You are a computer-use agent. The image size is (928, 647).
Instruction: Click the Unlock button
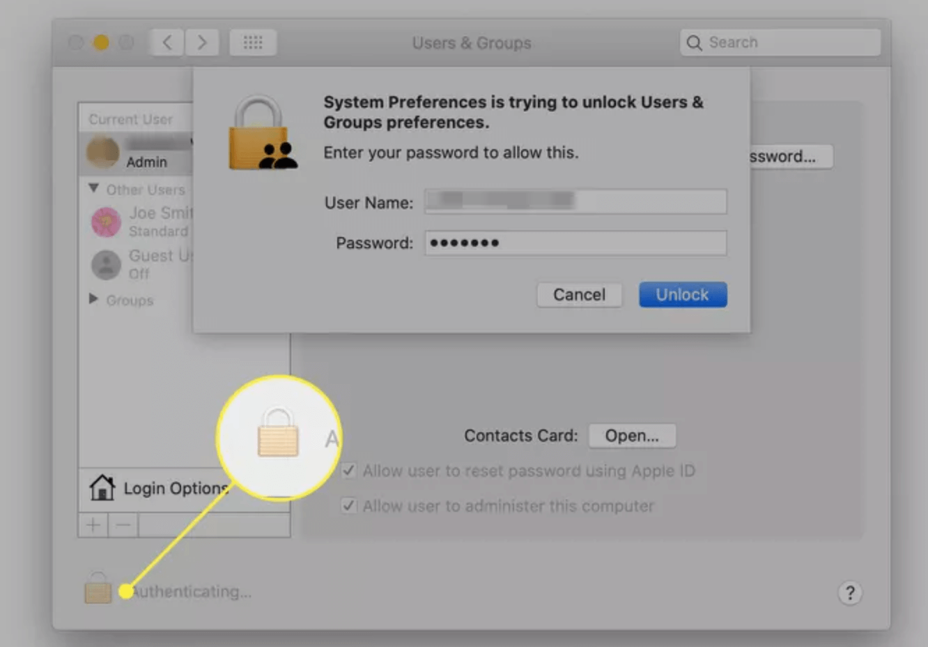681,294
